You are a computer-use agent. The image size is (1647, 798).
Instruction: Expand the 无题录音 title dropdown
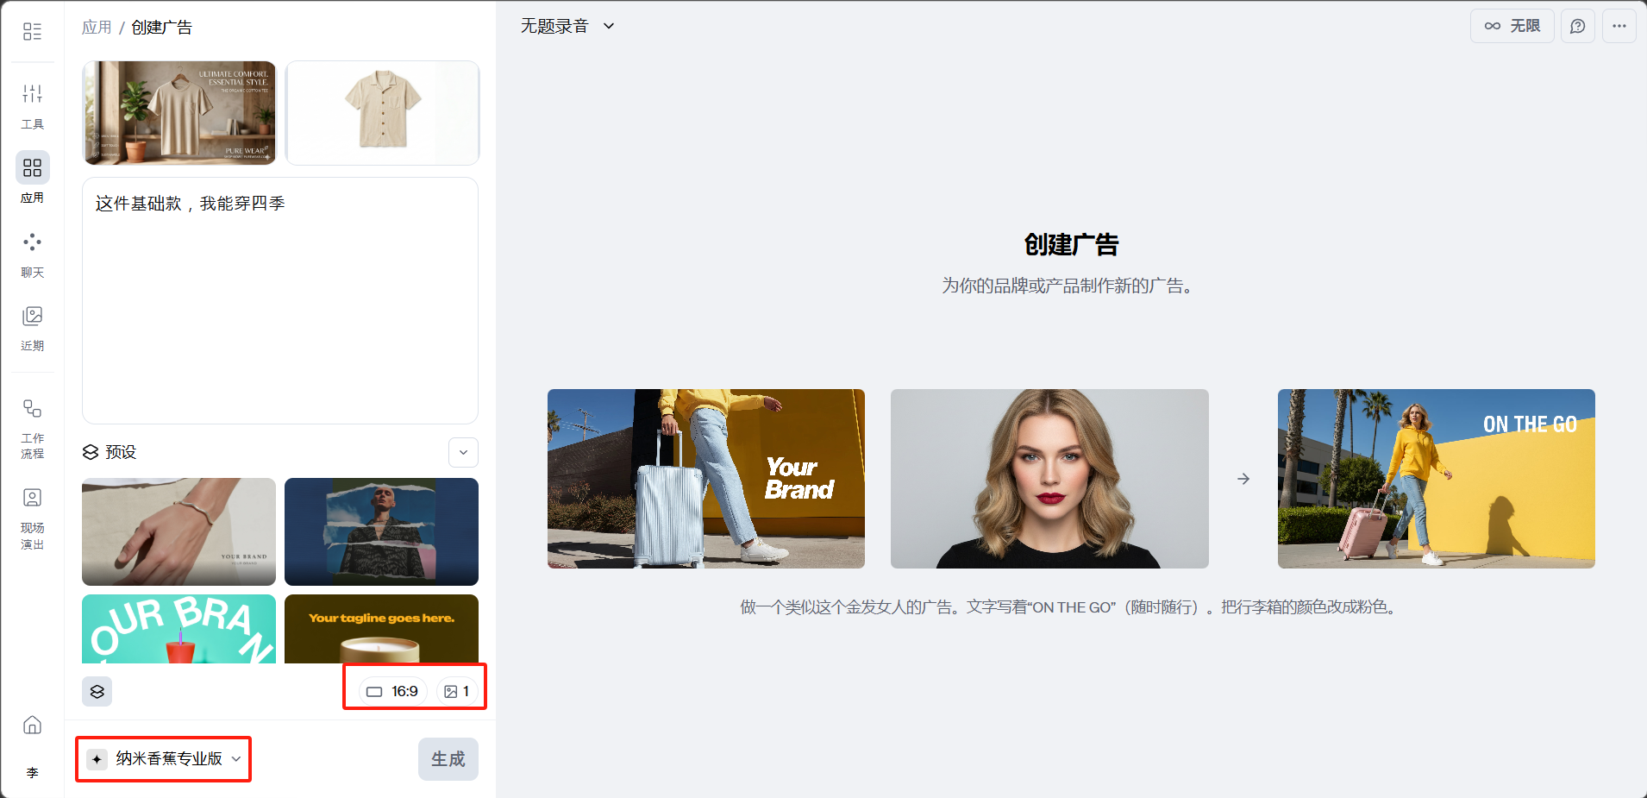click(x=567, y=26)
